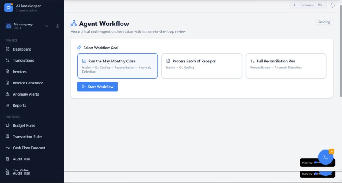
Task: Click the AI Bookkeeper robot logo icon
Action: pos(8,8)
